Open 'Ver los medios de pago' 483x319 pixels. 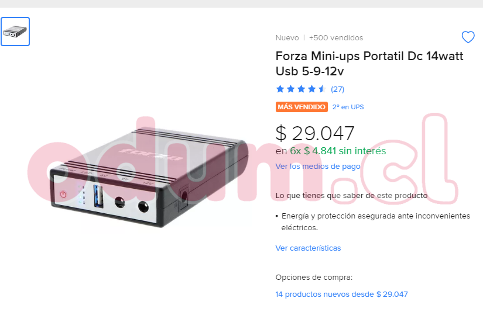pyautogui.click(x=317, y=167)
